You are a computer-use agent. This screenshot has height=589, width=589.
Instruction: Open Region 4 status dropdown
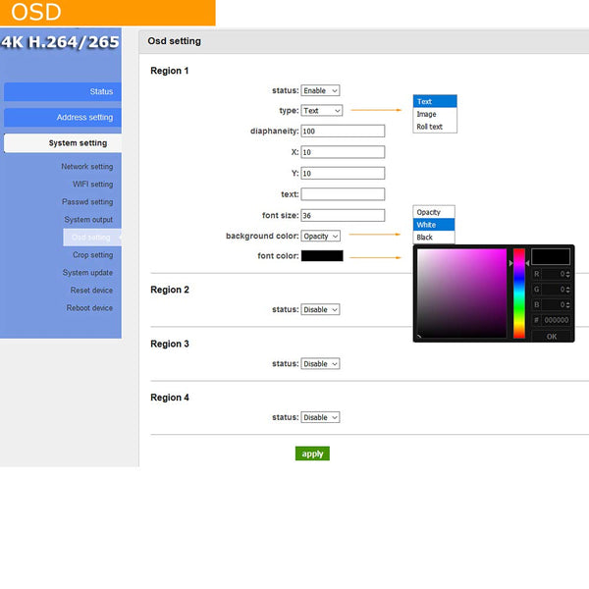point(320,417)
